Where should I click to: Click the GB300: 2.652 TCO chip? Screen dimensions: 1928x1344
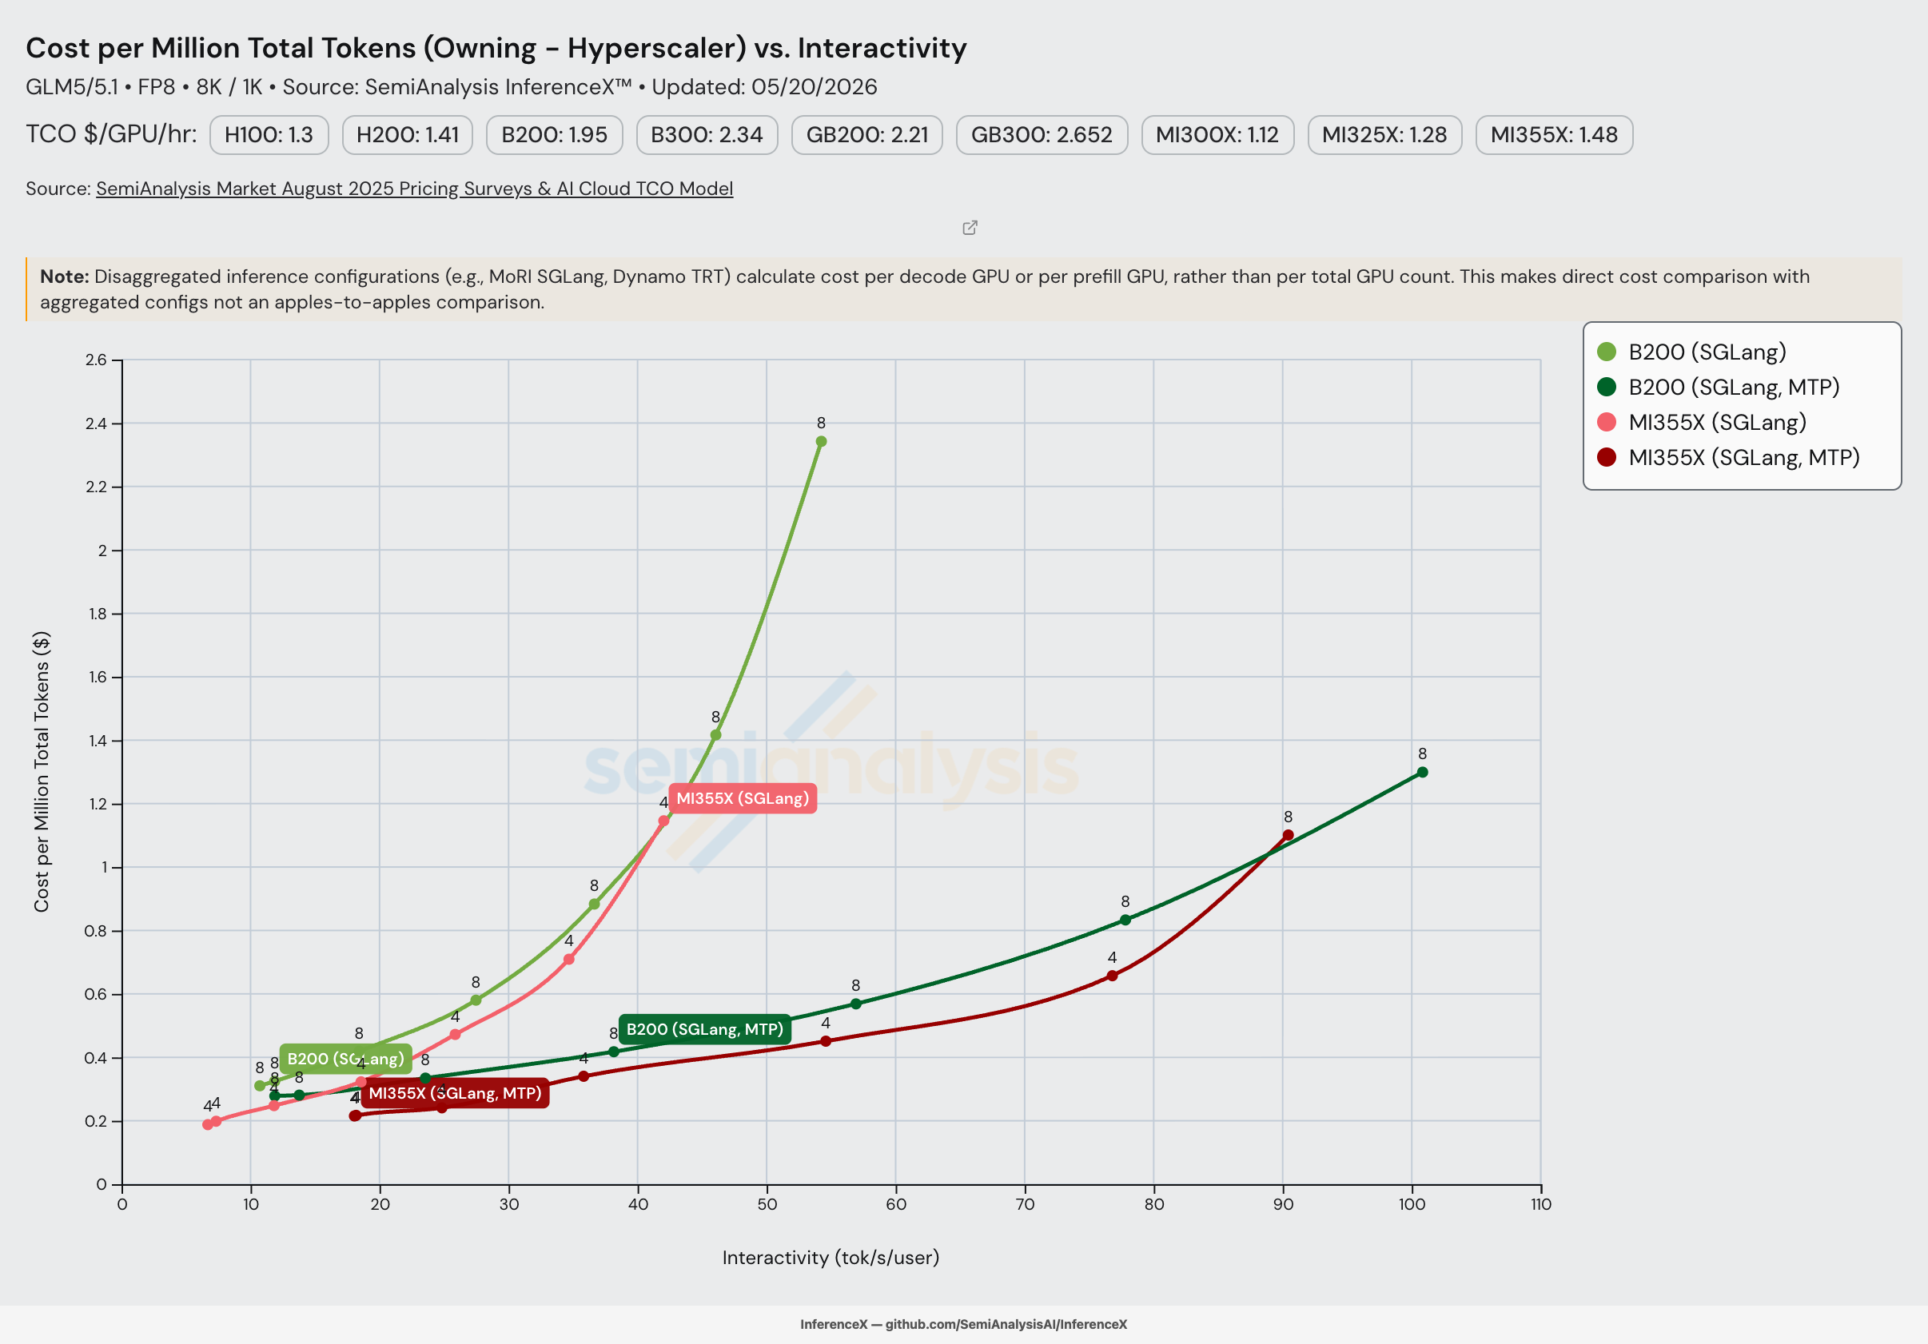[x=1042, y=135]
